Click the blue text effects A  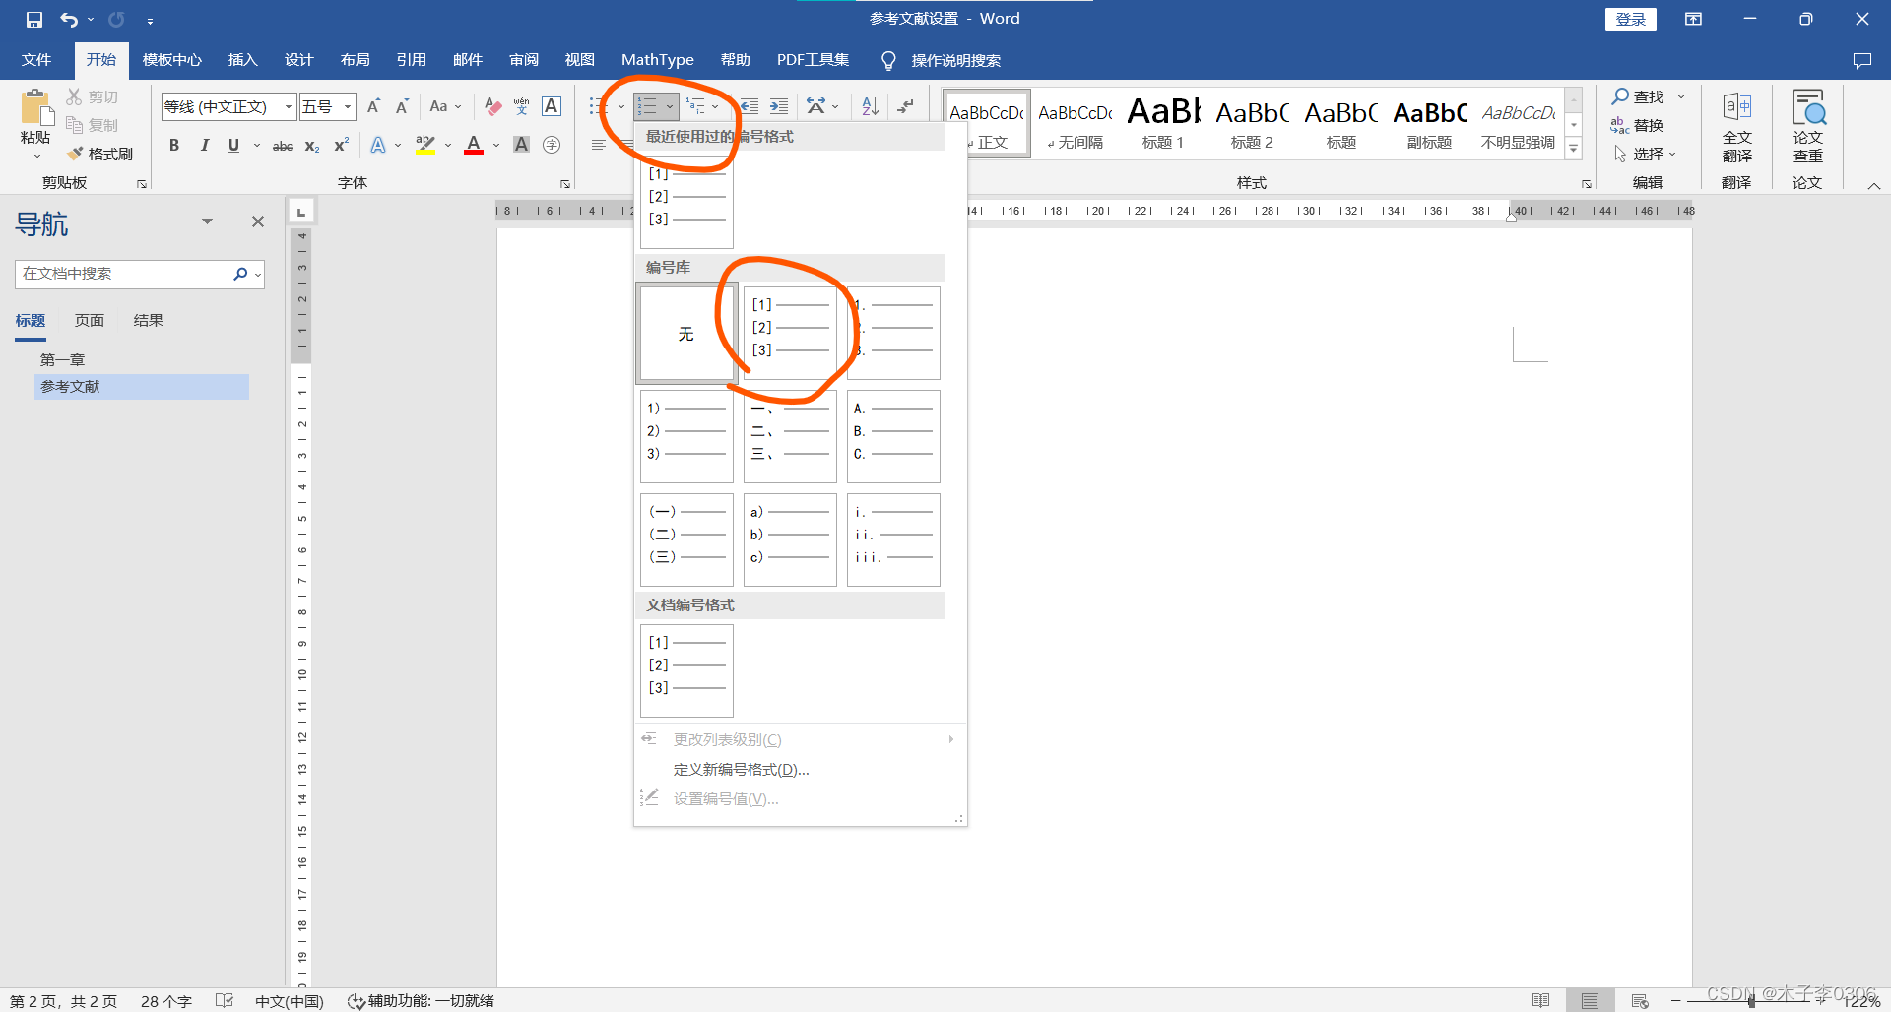pos(378,145)
